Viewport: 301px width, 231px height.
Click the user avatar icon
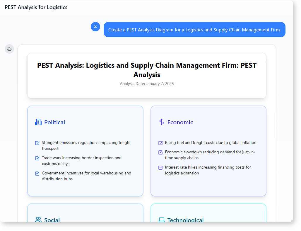click(95, 27)
